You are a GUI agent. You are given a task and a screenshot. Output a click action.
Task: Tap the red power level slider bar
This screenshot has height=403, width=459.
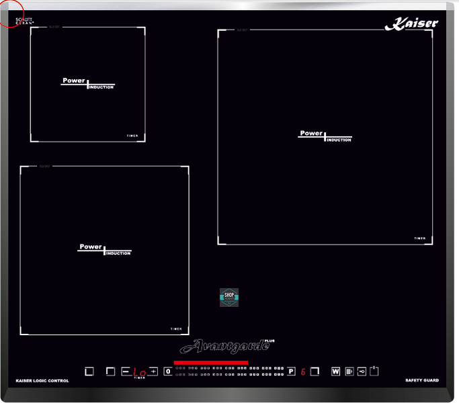pyautogui.click(x=211, y=363)
